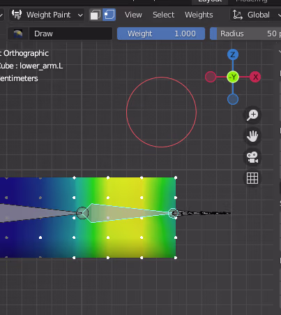Switch perspective/orthographic grid icon
Viewport: 281px width, 315px height.
pos(252,178)
